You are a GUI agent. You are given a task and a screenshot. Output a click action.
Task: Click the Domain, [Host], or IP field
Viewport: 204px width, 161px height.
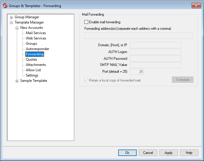155,45
